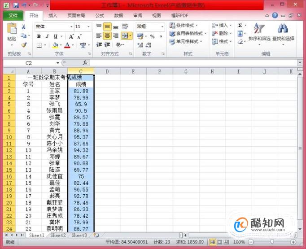Toggle middle vertical alignment
The image size is (306, 249).
(107, 26)
